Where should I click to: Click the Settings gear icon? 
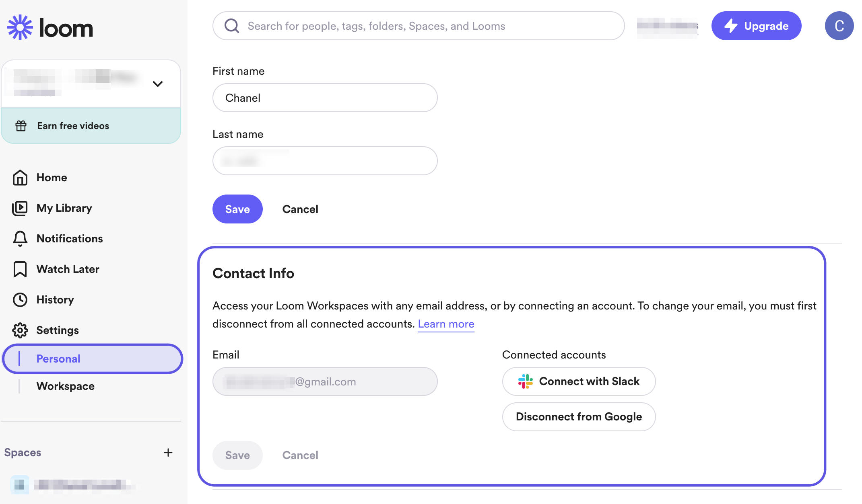point(20,330)
